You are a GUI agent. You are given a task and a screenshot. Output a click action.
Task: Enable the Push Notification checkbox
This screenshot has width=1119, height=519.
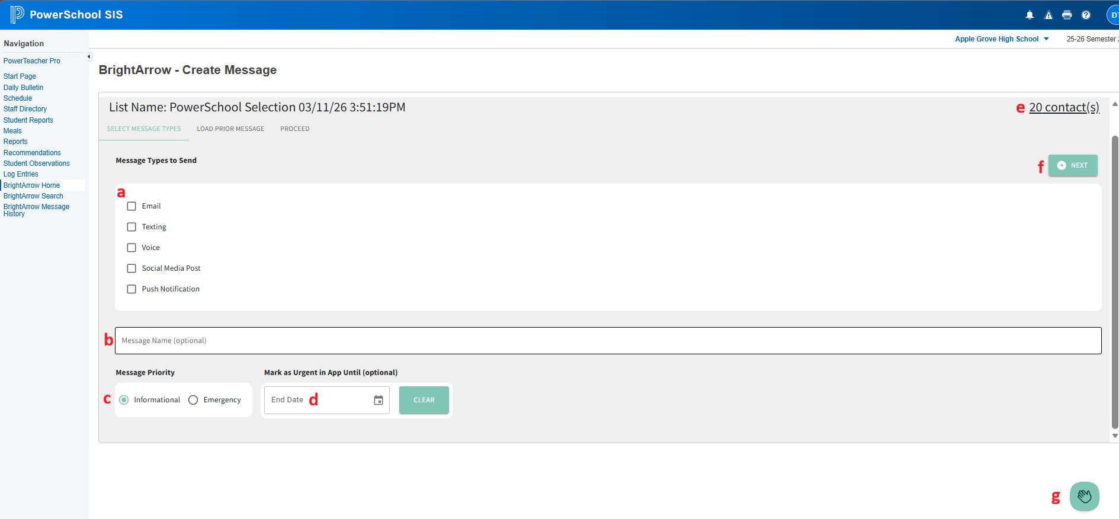[x=132, y=289]
